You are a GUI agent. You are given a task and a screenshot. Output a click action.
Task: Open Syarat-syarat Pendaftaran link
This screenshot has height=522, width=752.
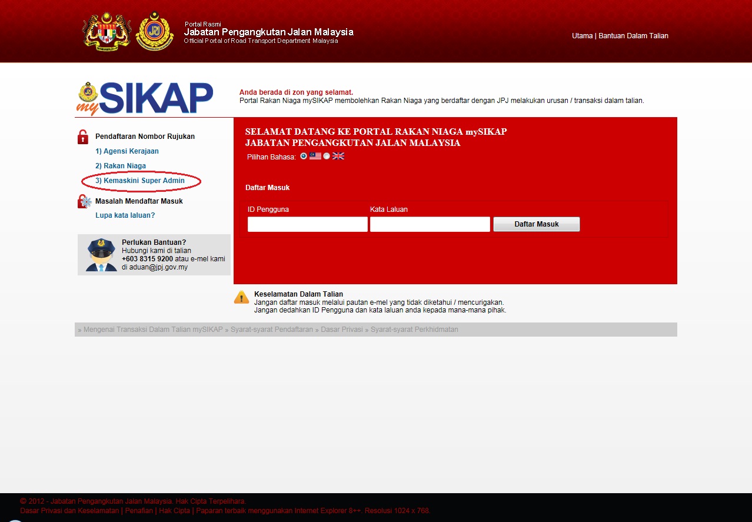click(272, 330)
